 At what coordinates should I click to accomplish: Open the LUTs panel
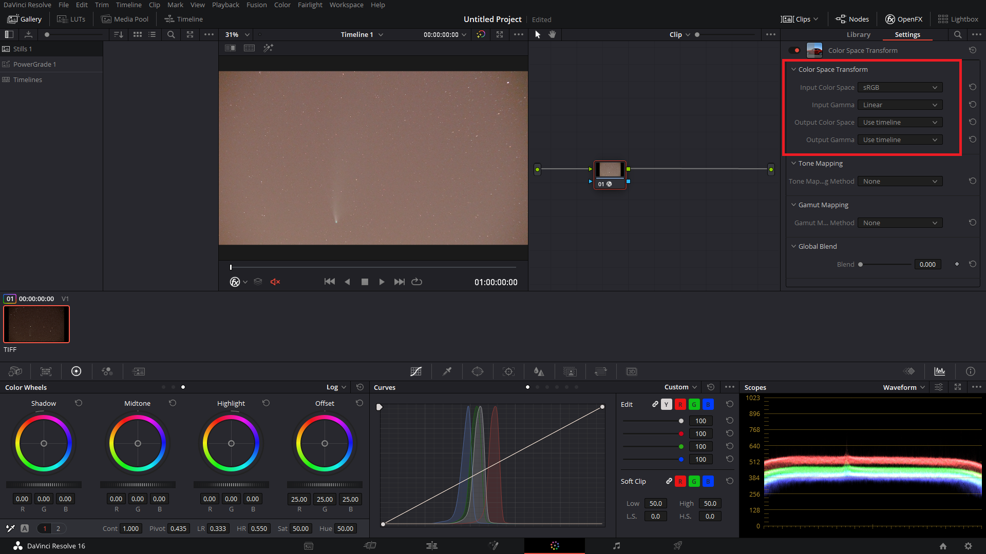71,19
